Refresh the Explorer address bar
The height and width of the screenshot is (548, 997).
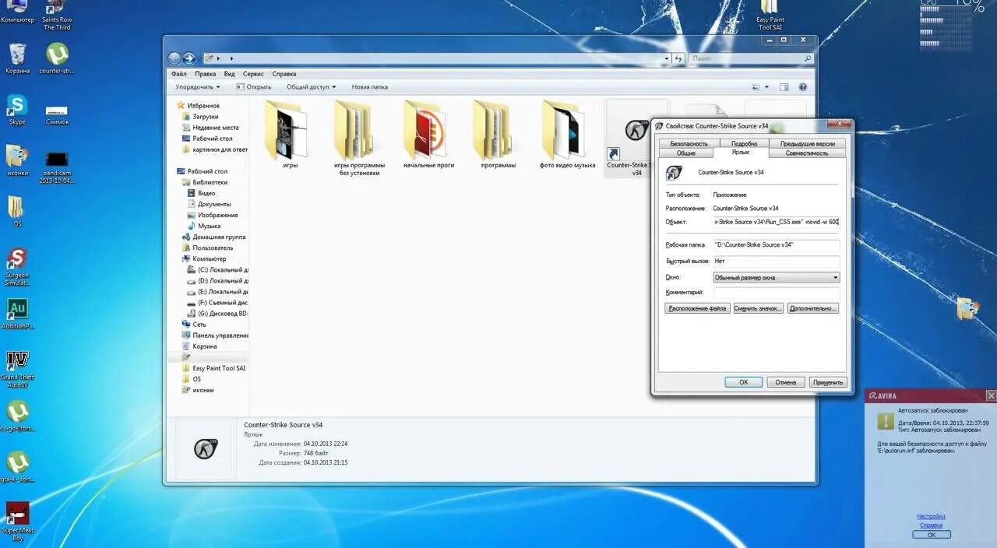[678, 58]
